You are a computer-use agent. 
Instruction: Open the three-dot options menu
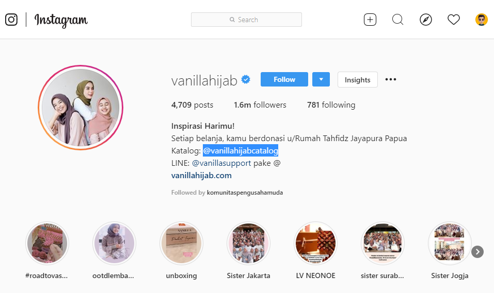[391, 79]
